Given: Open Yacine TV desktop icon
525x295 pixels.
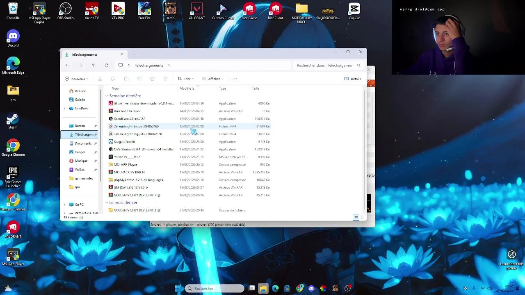Looking at the screenshot, I should [91, 11].
